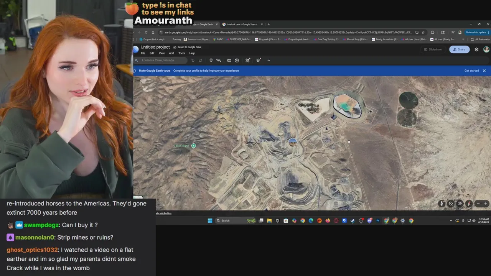This screenshot has height=276, width=491.
Task: Click the photo placemark on the mine
Action: (x=292, y=143)
